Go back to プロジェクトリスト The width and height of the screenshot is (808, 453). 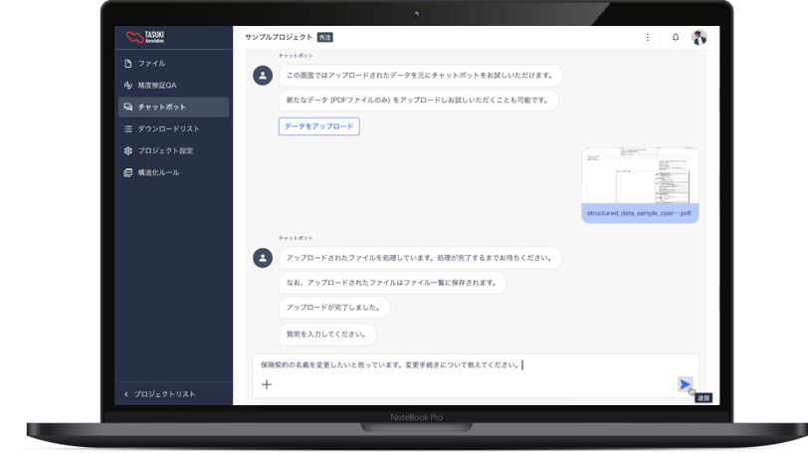(165, 394)
